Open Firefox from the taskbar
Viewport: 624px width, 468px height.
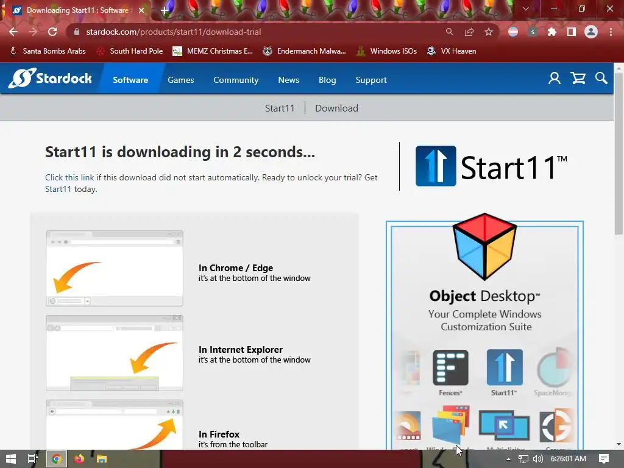(79, 459)
